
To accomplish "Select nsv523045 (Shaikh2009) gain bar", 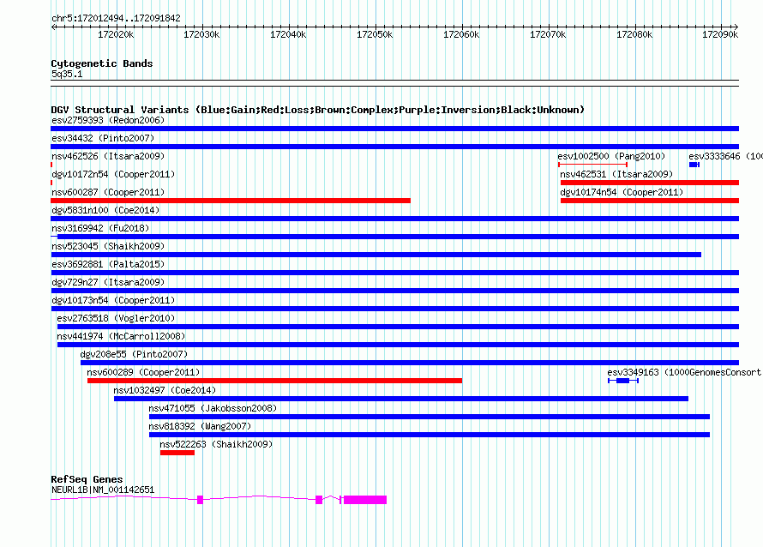I will click(376, 255).
